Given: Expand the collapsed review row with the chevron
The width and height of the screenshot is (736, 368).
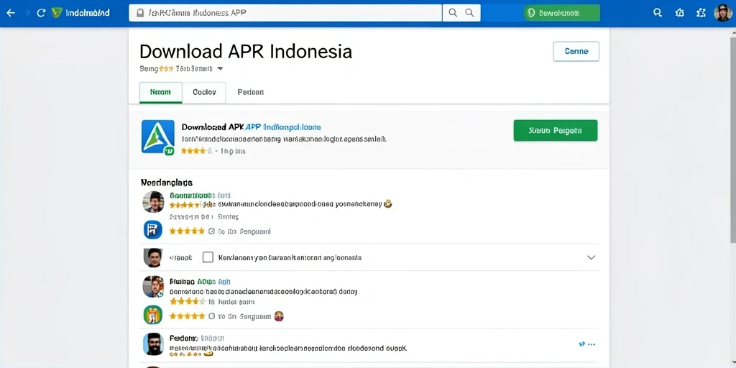Looking at the screenshot, I should pyautogui.click(x=591, y=257).
